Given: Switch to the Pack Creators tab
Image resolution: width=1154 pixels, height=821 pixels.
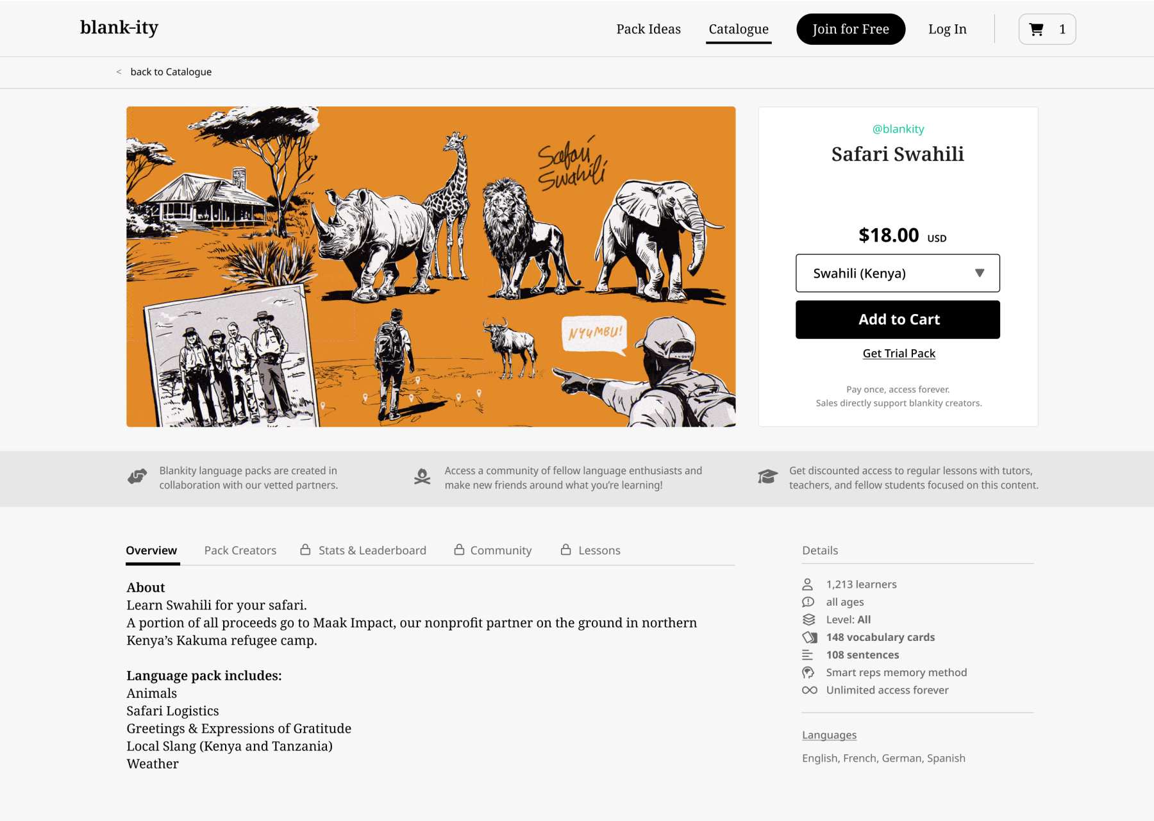Looking at the screenshot, I should tap(240, 551).
